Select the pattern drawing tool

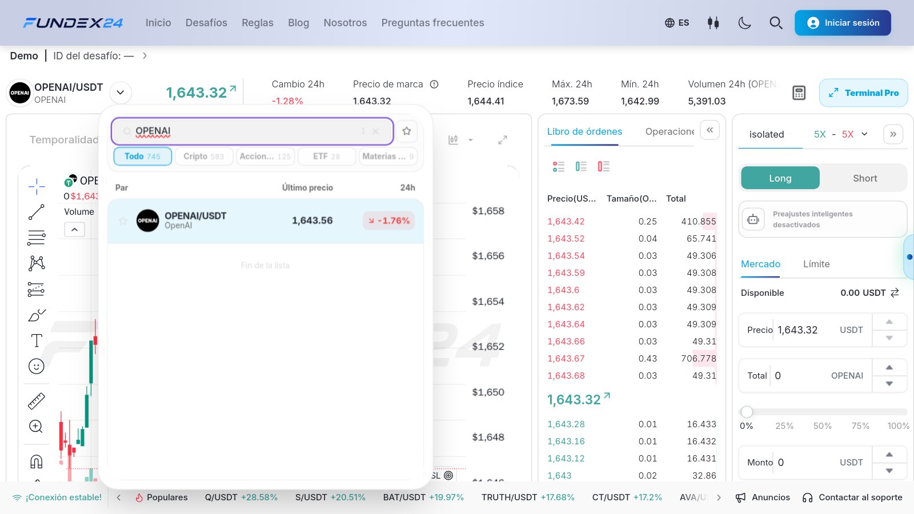pos(37,263)
